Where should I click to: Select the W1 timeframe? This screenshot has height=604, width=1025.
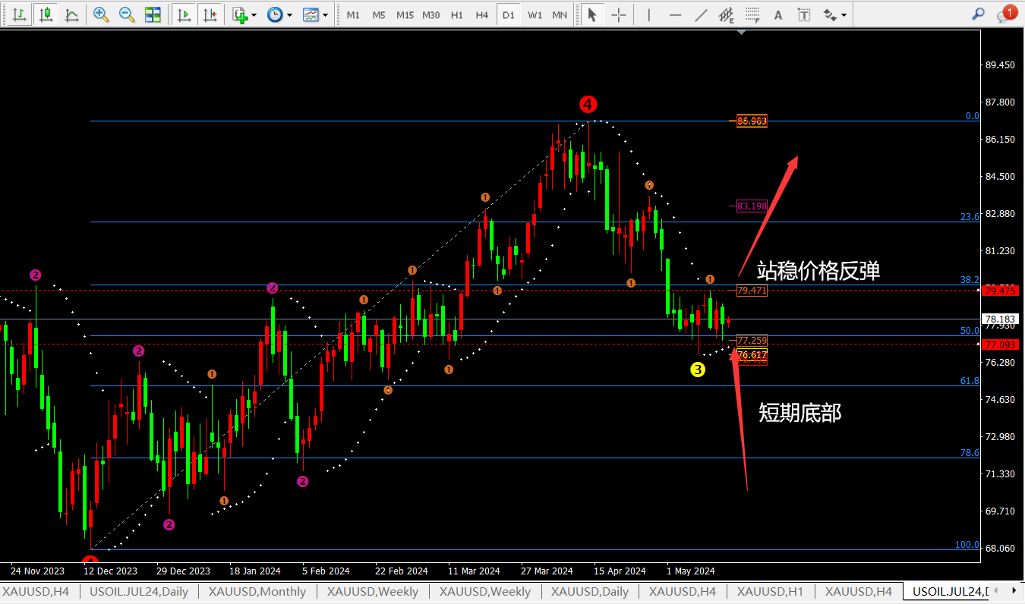[x=535, y=15]
